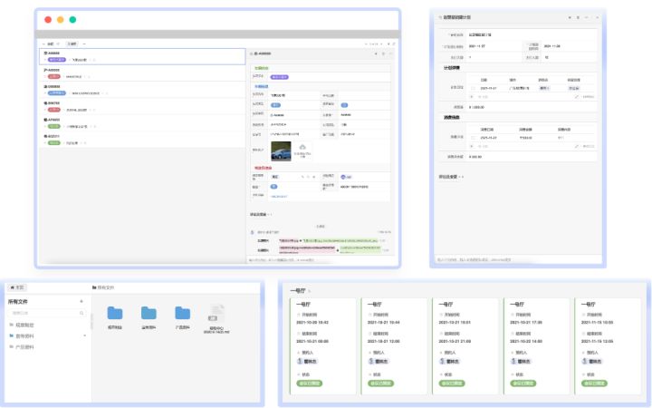Click the cloud upload icon beside car photo
652x408 pixels.
click(x=302, y=146)
